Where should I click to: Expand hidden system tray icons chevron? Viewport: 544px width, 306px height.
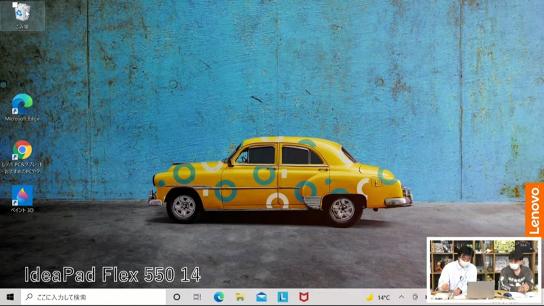pyautogui.click(x=401, y=297)
